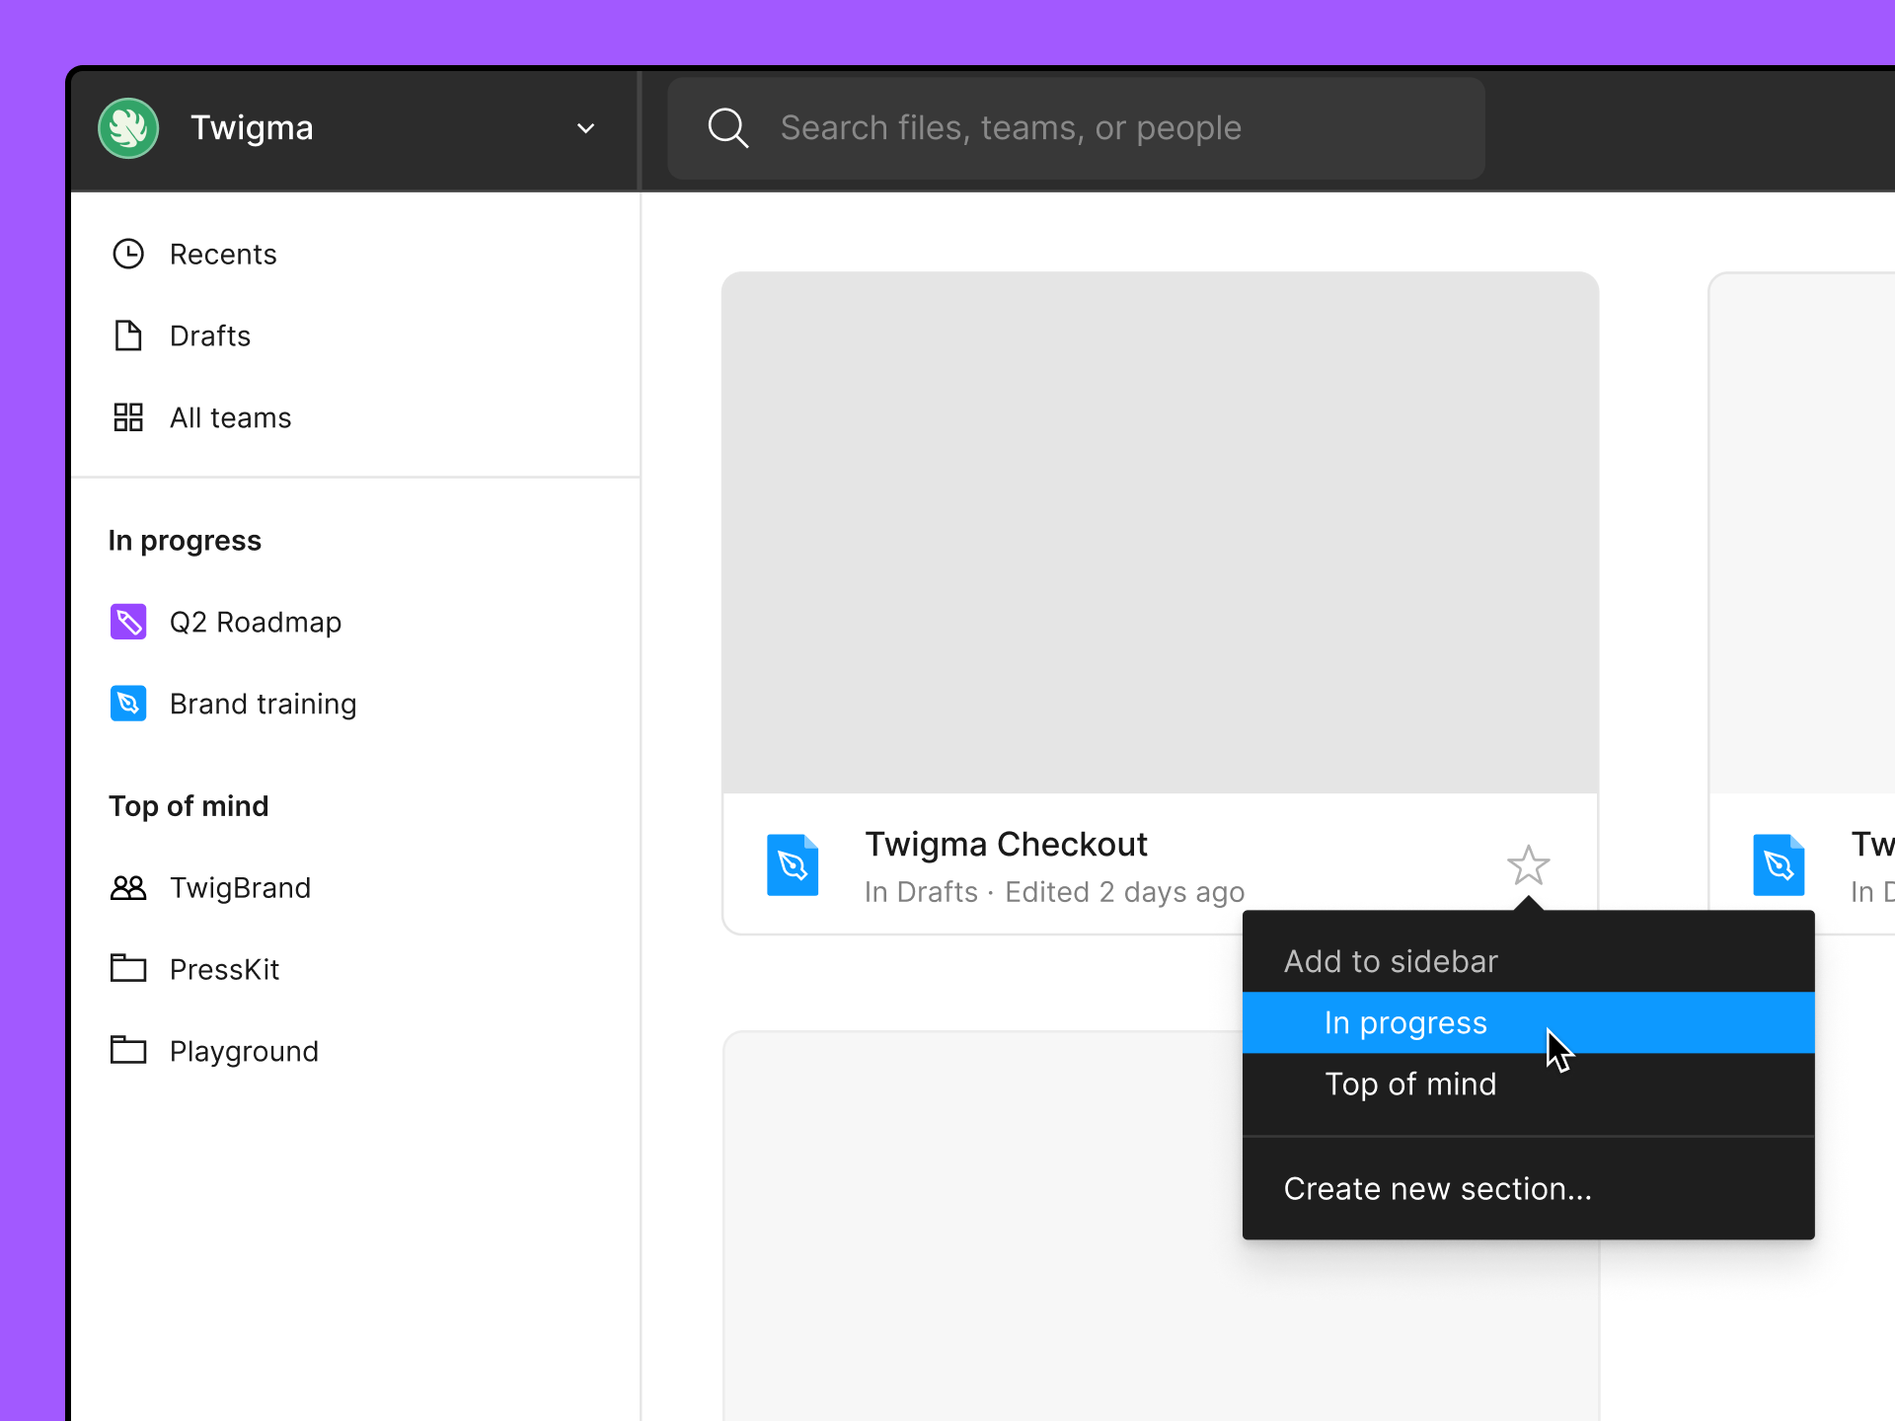Toggle the star on Twigma Checkout

click(x=1528, y=865)
